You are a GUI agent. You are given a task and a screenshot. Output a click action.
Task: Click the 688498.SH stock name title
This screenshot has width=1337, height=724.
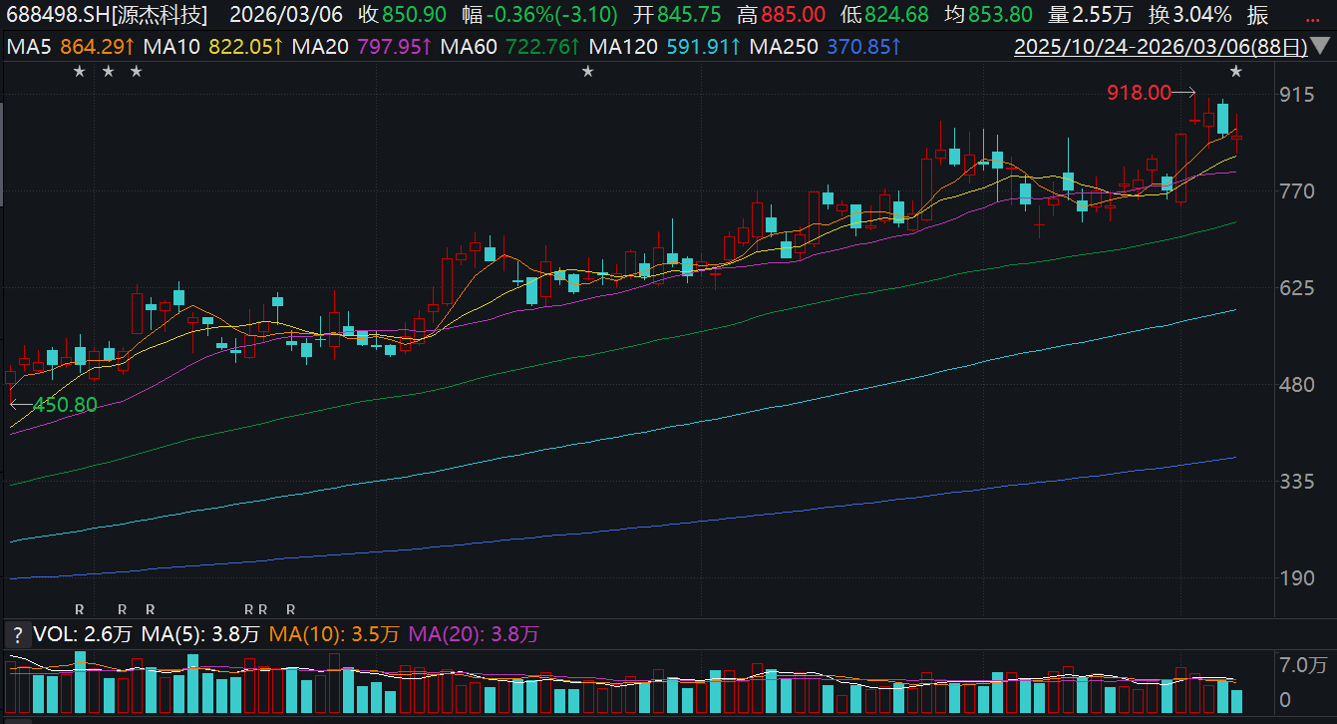107,15
